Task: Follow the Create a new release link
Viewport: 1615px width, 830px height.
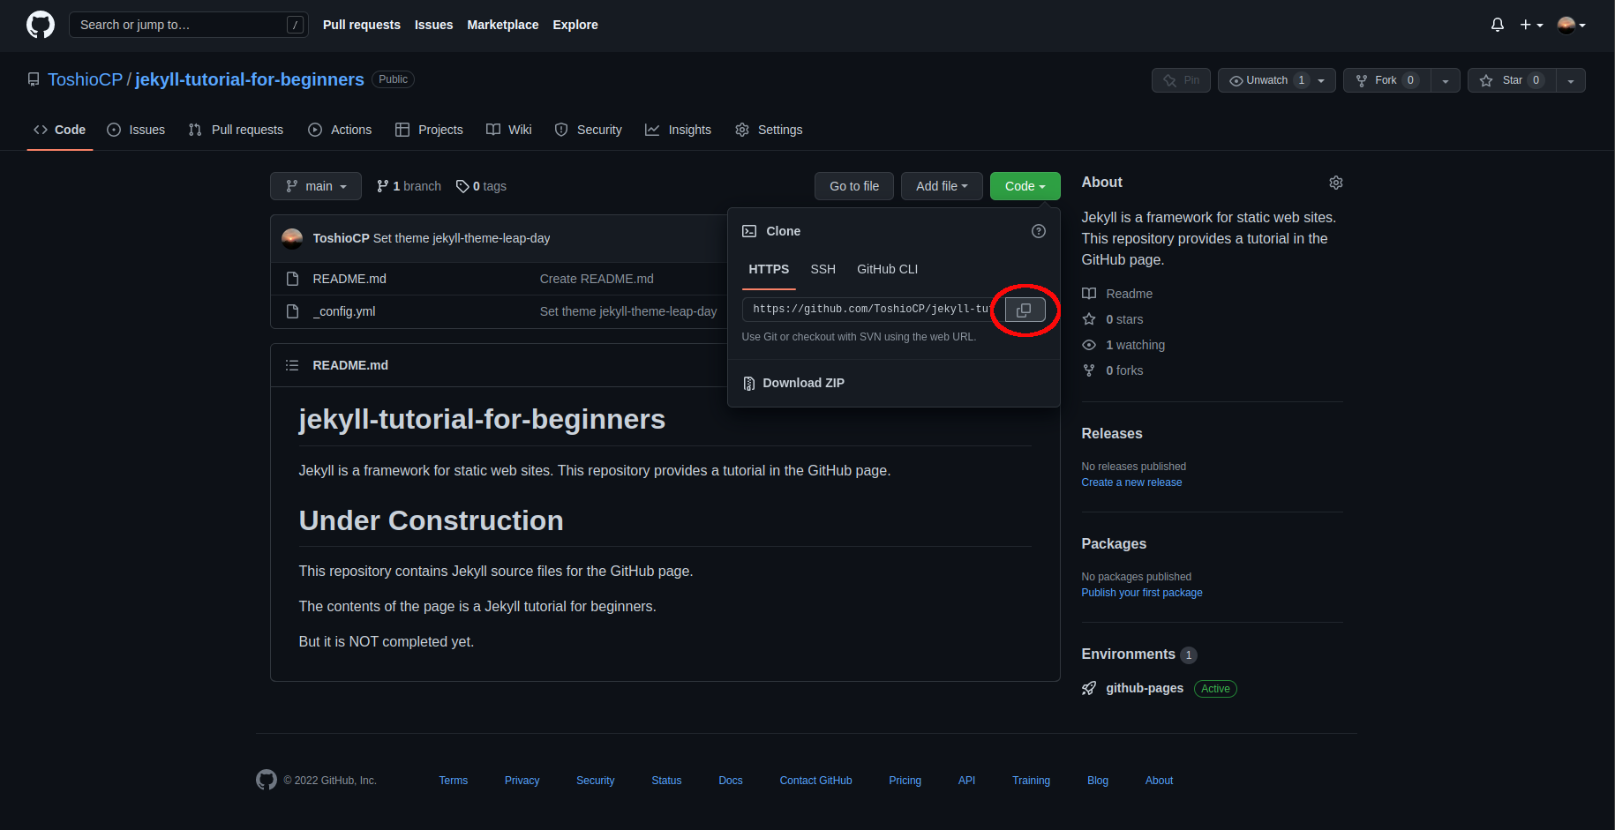Action: (x=1131, y=482)
